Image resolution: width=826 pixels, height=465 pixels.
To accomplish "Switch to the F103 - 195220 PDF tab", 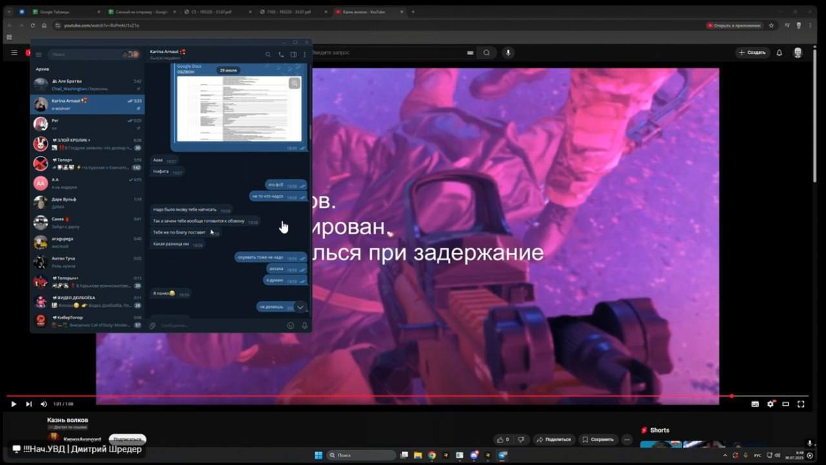I will tap(294, 12).
